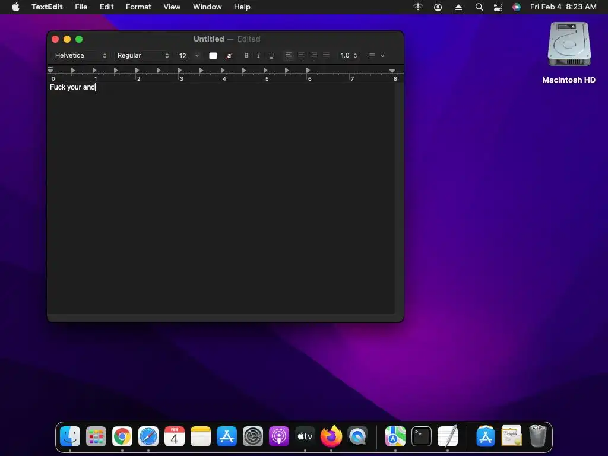Click the eject icon in menu bar
The width and height of the screenshot is (608, 456).
pyautogui.click(x=458, y=7)
